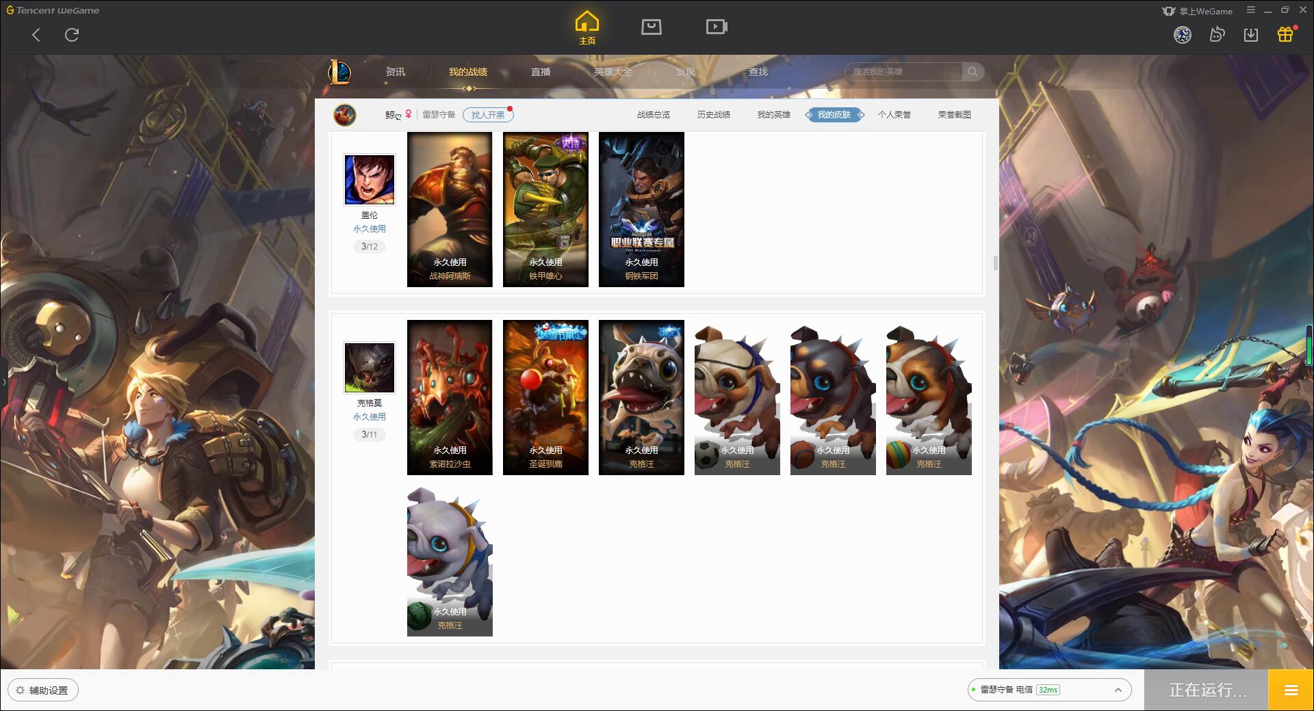Switch to the 资讯 tab
1314x711 pixels.
(x=396, y=72)
